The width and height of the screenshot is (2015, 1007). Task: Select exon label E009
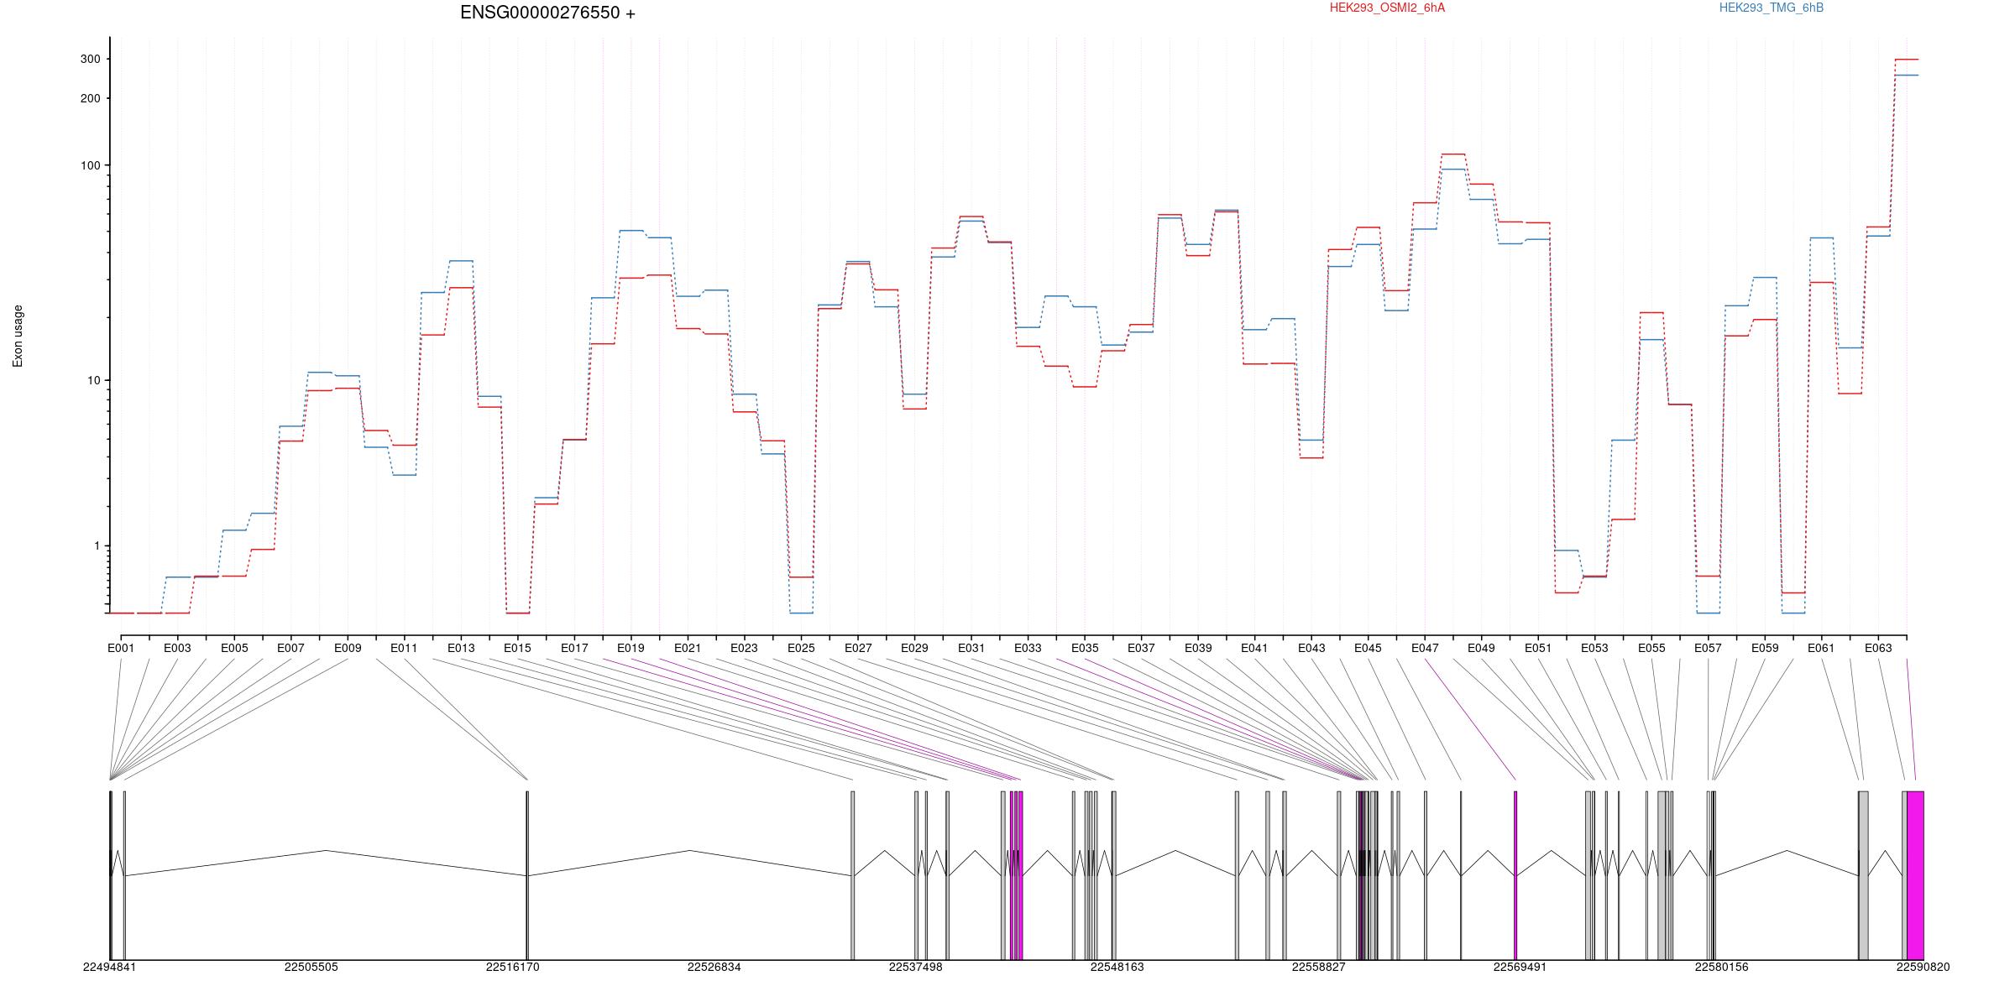pyautogui.click(x=348, y=648)
